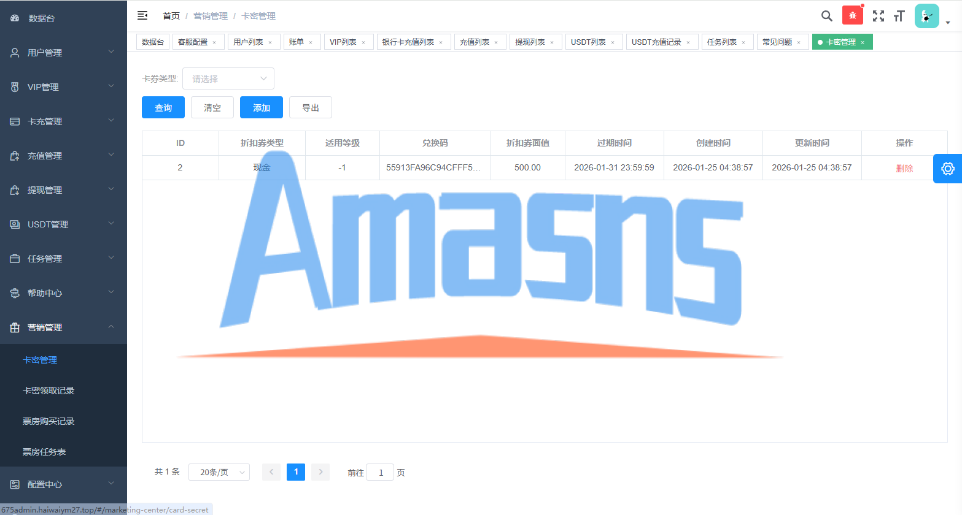Viewport: 962px width, 515px height.
Task: Click the 任务管理 briefcase icon
Action: click(15, 259)
